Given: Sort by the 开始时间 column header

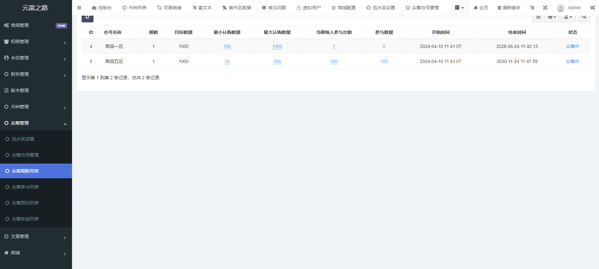Looking at the screenshot, I should click(441, 32).
